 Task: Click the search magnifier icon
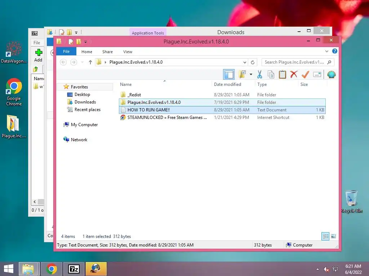click(x=329, y=62)
